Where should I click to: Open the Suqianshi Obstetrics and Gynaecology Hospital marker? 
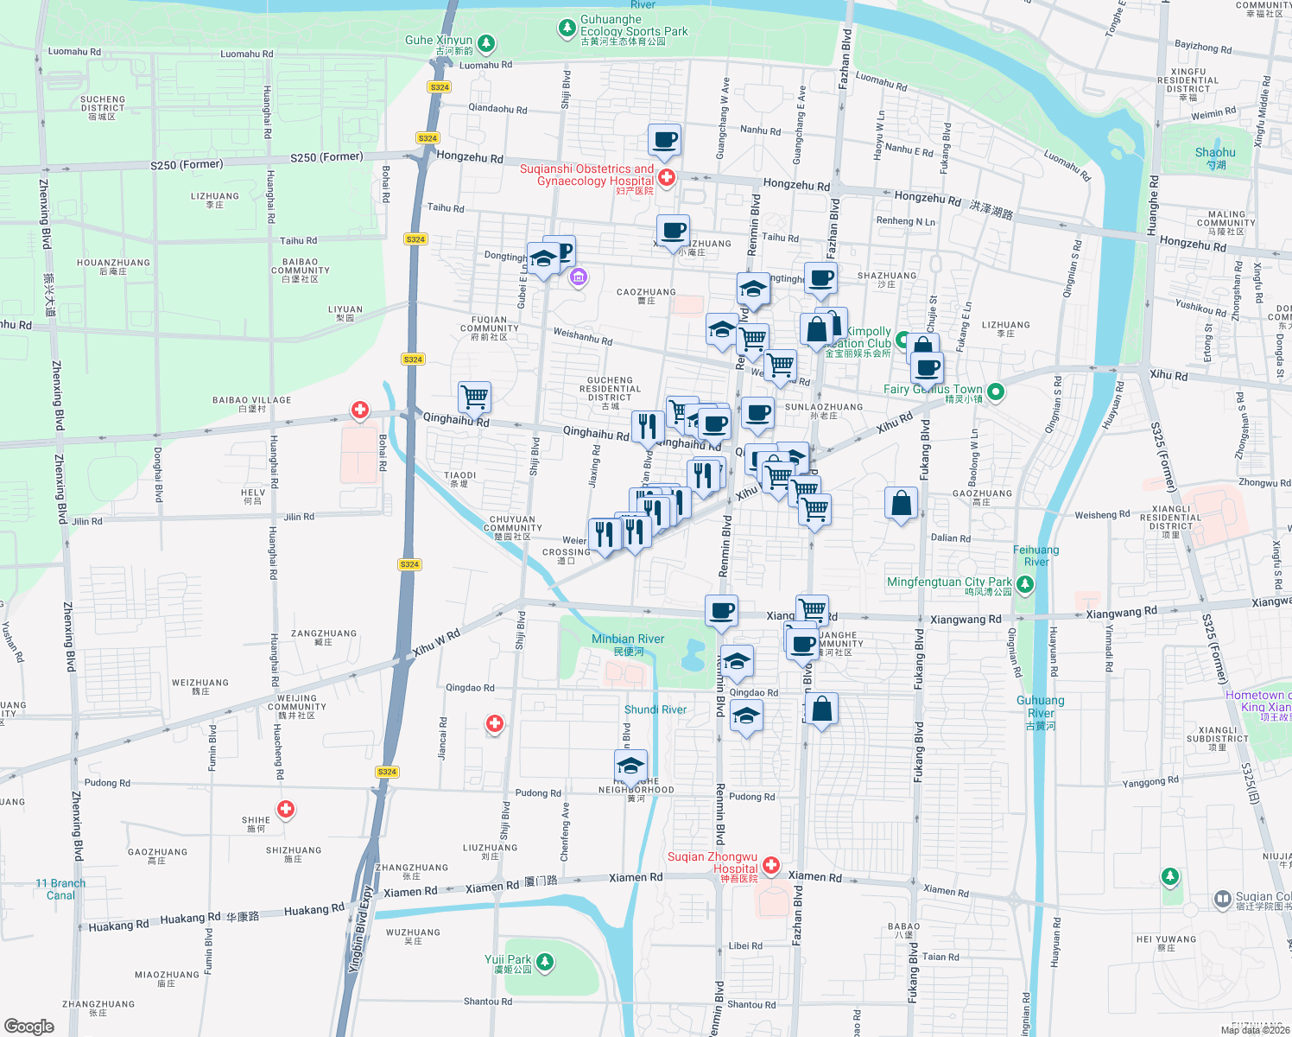[x=666, y=177]
